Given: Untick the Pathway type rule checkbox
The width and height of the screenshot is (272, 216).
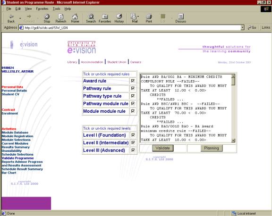Looking at the screenshot, I should coord(133,96).
